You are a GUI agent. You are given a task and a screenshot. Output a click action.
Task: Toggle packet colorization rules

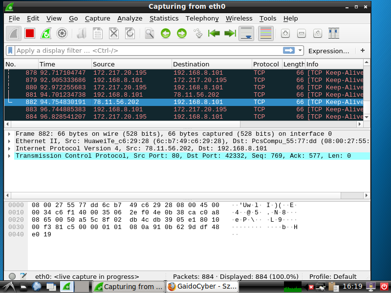coord(265,33)
